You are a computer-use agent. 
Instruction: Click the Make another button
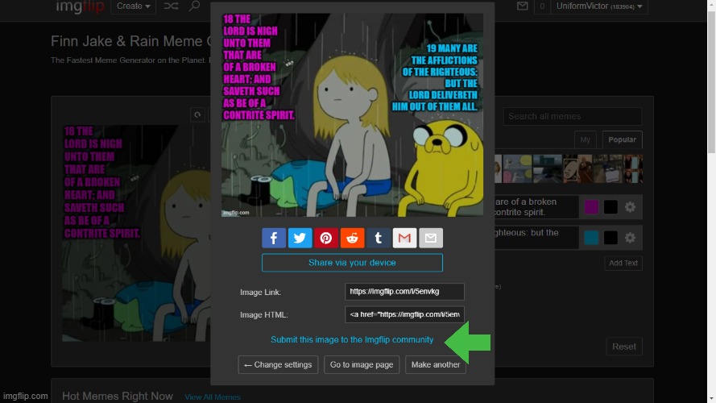436,364
